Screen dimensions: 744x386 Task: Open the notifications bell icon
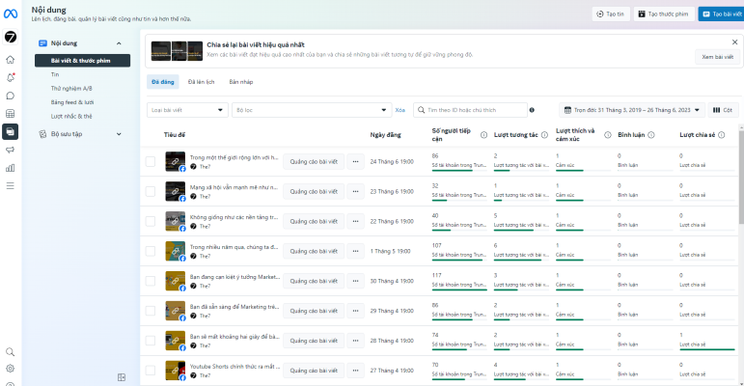coord(10,77)
